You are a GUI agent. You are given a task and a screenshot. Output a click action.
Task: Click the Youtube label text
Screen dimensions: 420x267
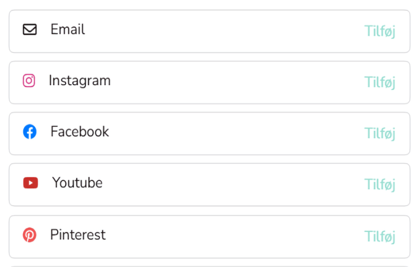77,183
